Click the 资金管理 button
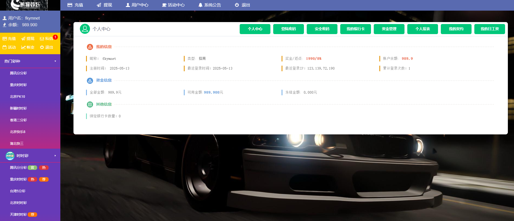This screenshot has height=221, width=514. [x=389, y=29]
